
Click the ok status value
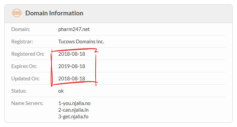point(61,91)
